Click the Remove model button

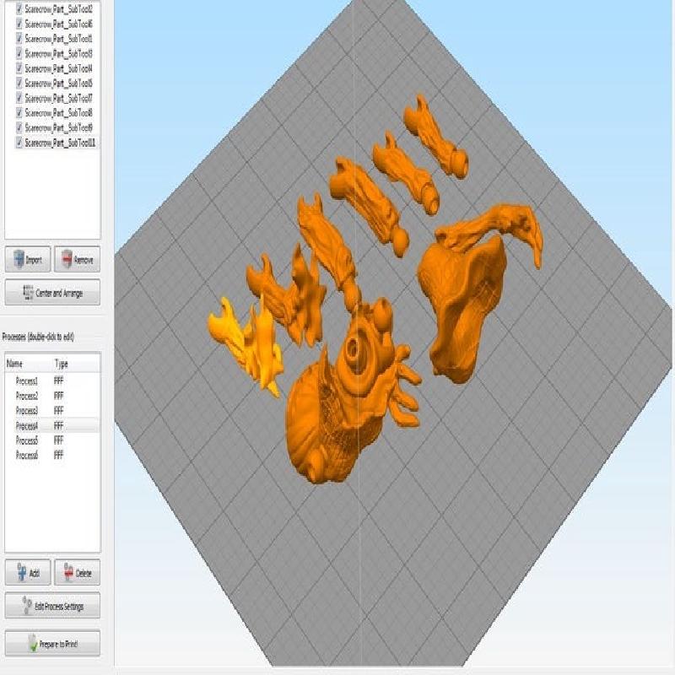pyautogui.click(x=78, y=259)
